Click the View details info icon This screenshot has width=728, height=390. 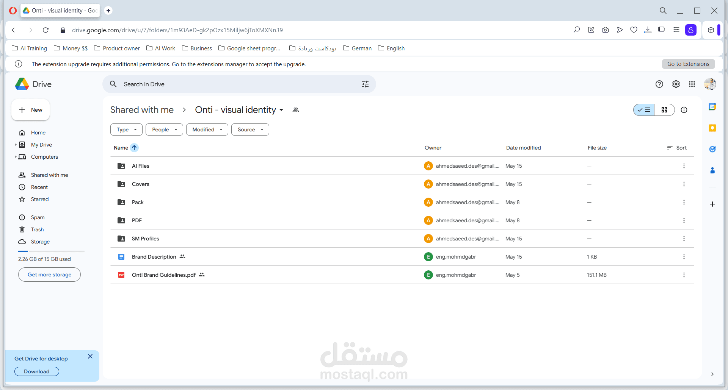[x=684, y=110]
